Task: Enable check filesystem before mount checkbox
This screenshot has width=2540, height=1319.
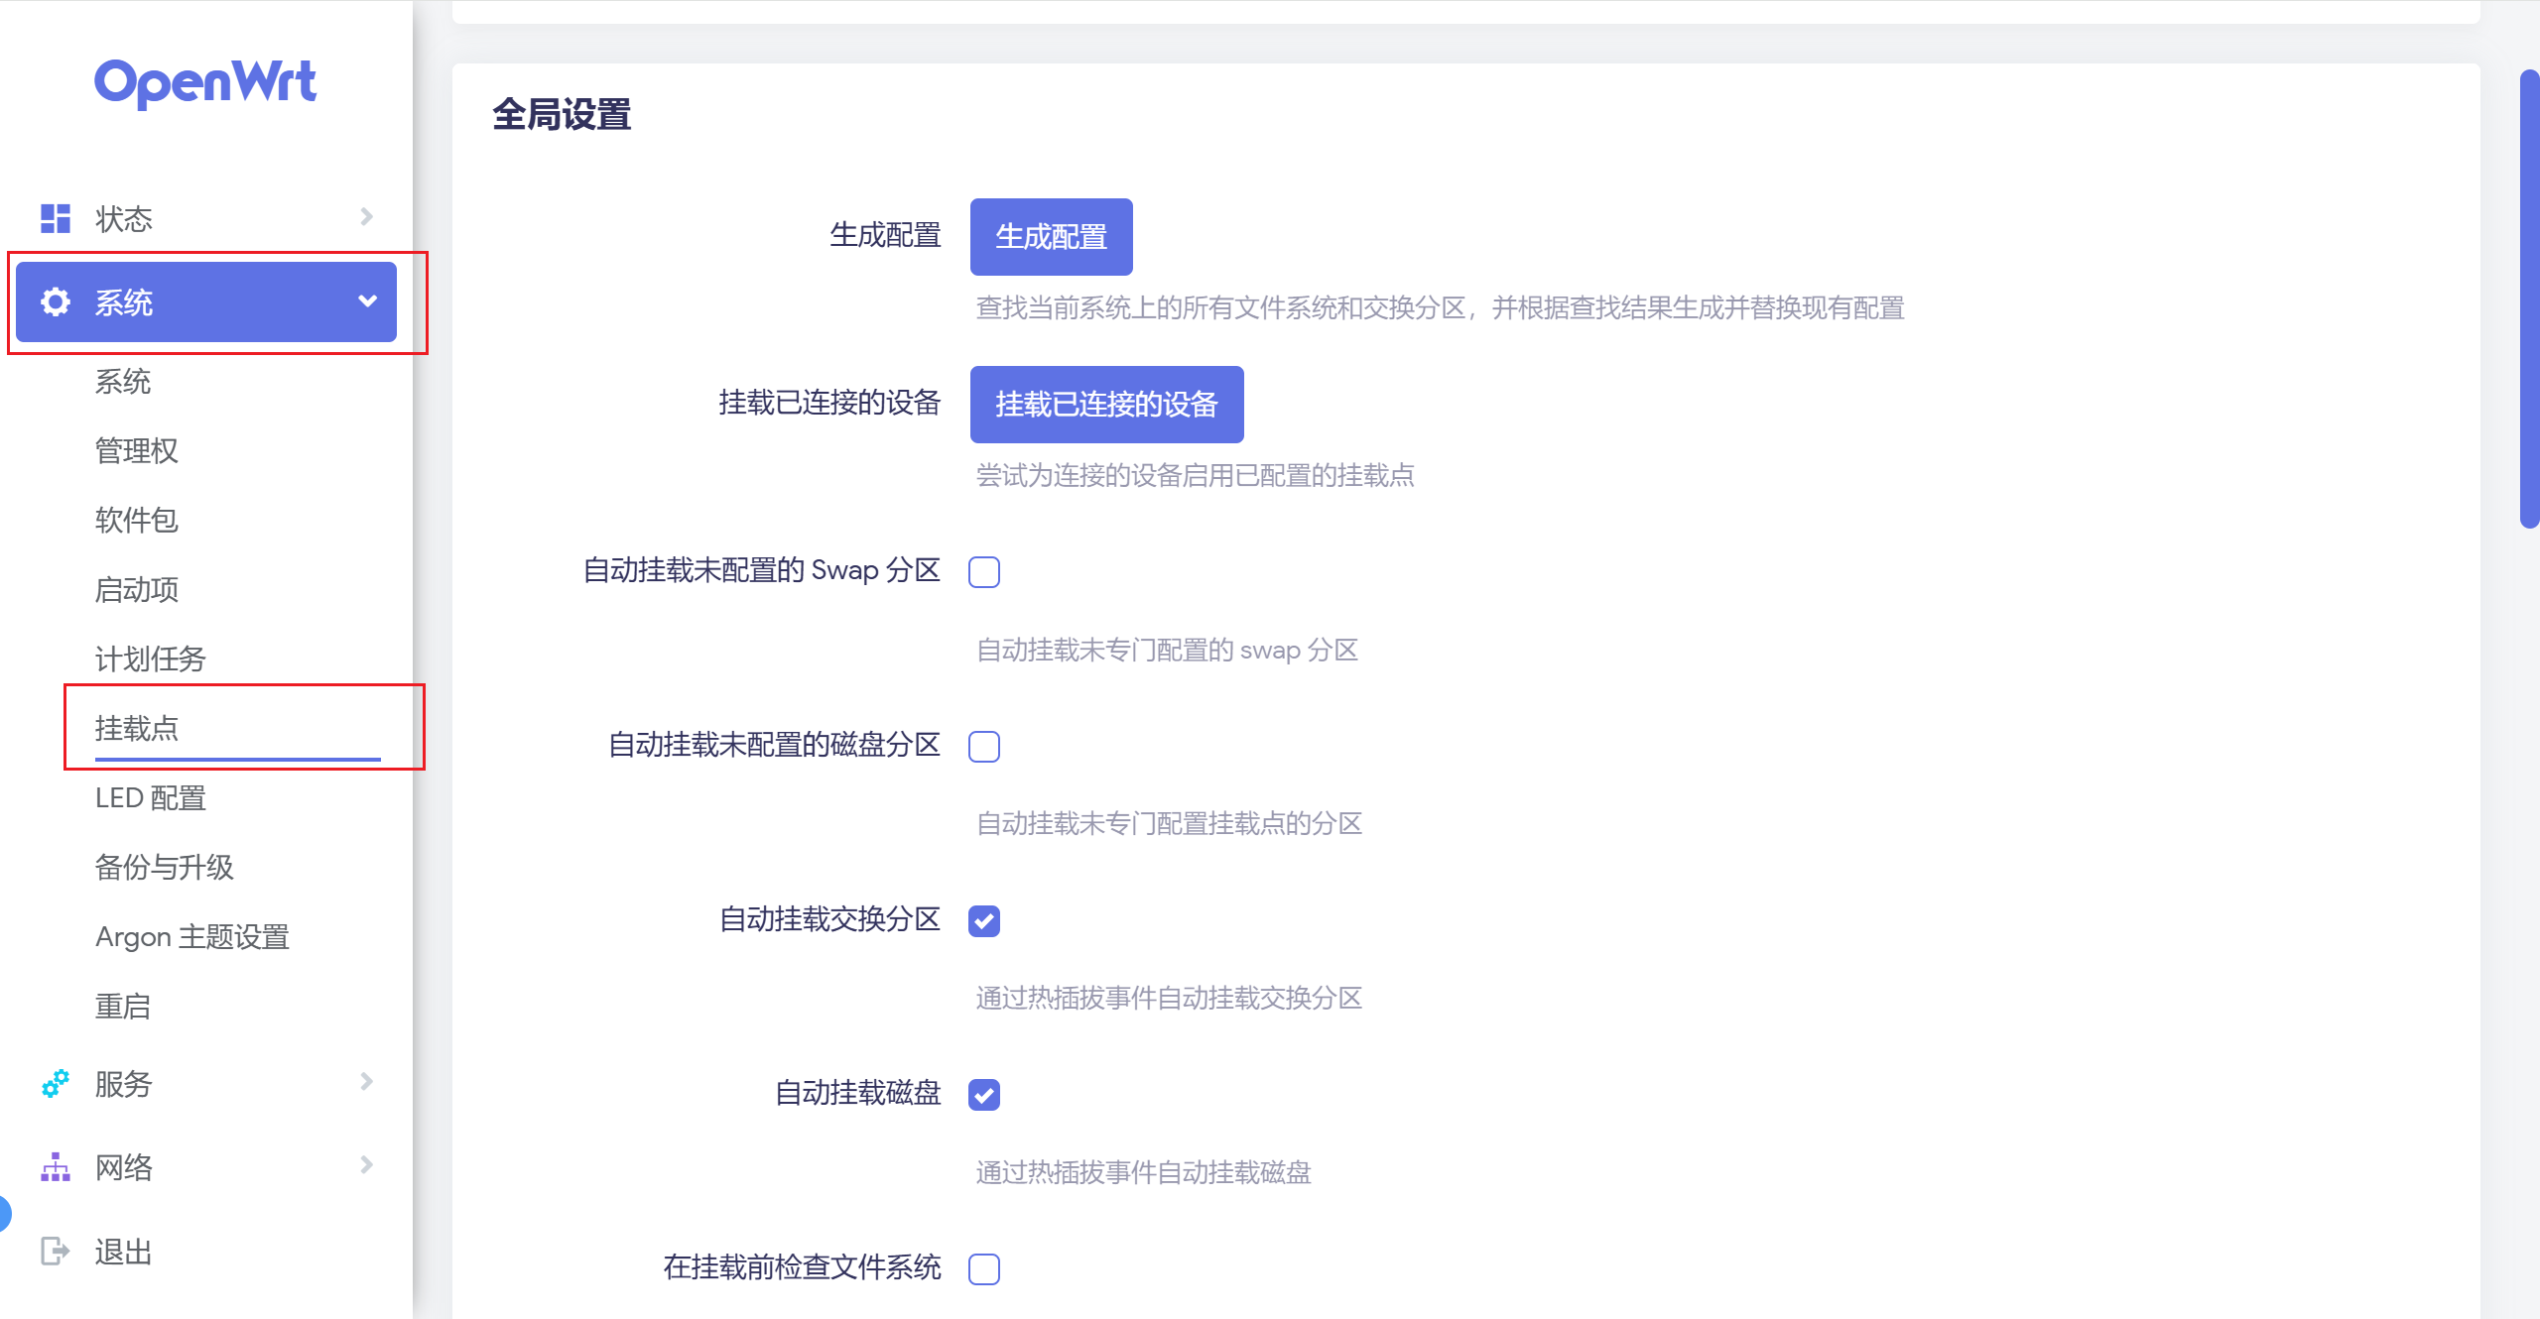Action: [x=983, y=1268]
